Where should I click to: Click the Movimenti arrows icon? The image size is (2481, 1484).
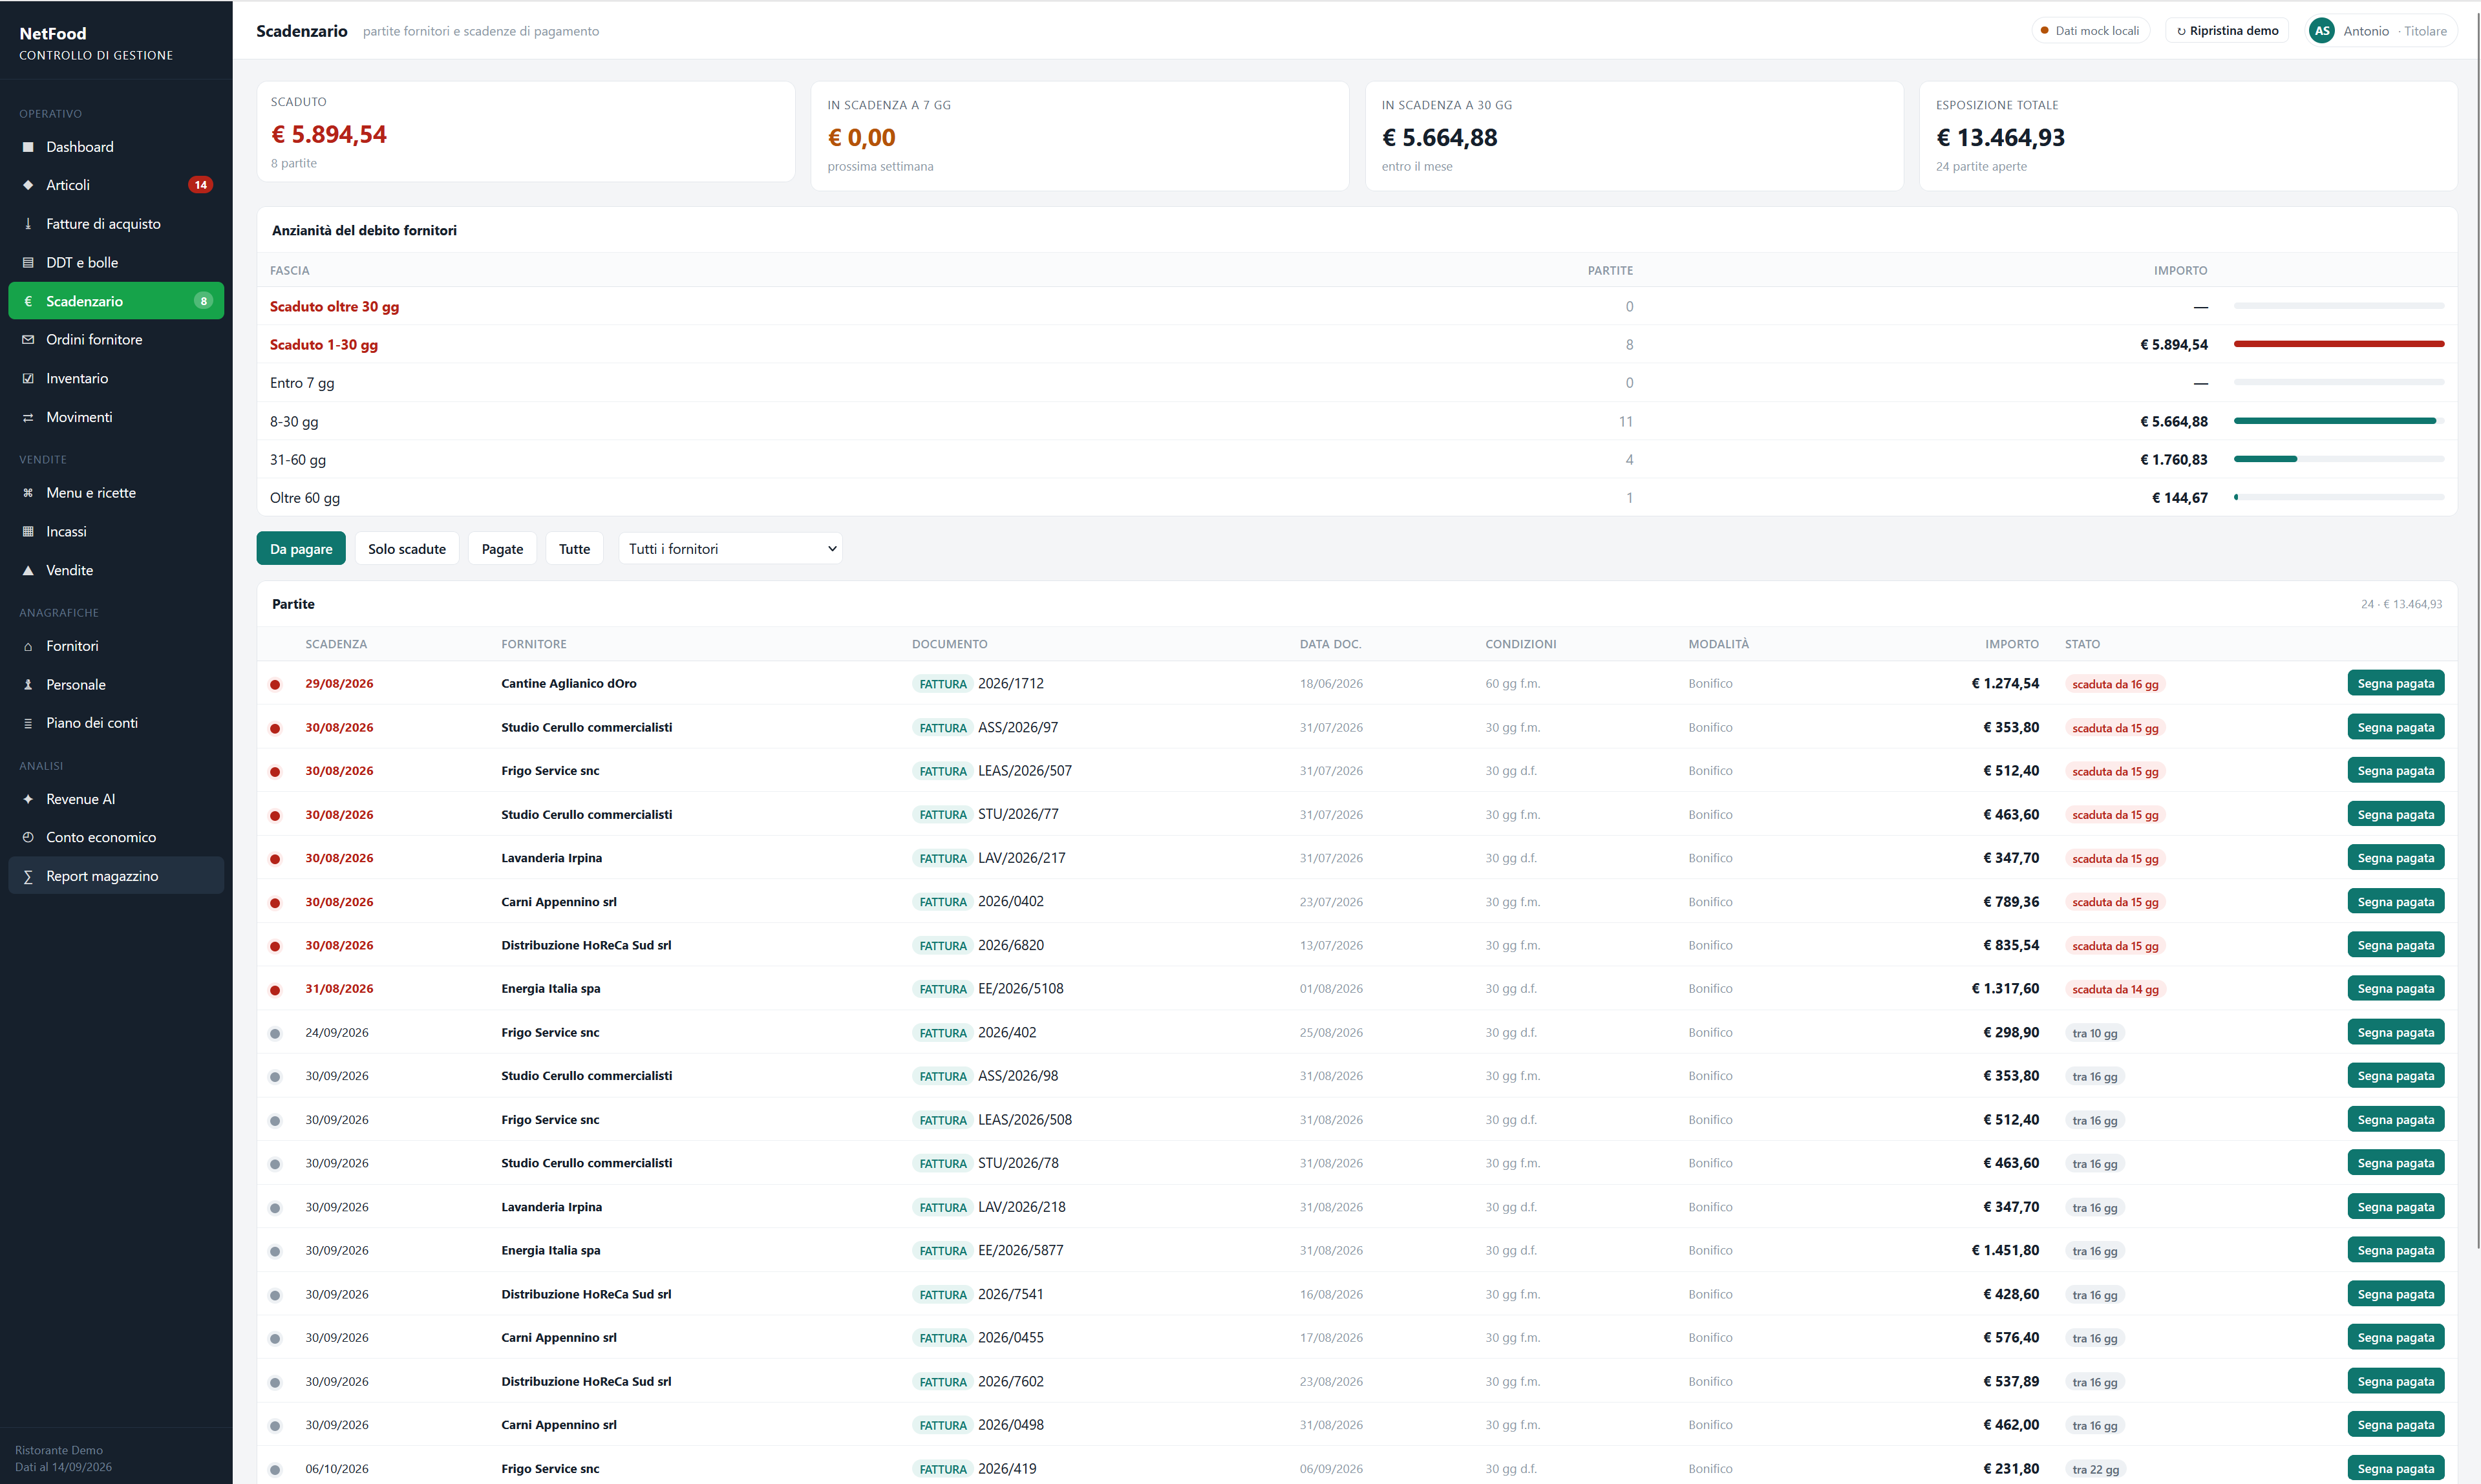pyautogui.click(x=28, y=417)
